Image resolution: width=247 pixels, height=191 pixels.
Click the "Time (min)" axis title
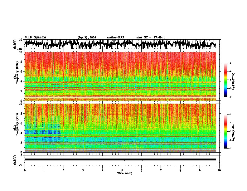click(125, 173)
